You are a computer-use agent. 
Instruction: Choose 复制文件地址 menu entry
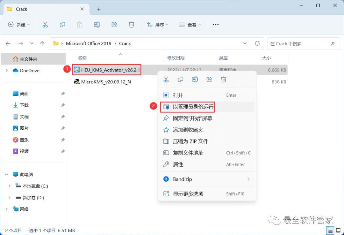(x=207, y=153)
